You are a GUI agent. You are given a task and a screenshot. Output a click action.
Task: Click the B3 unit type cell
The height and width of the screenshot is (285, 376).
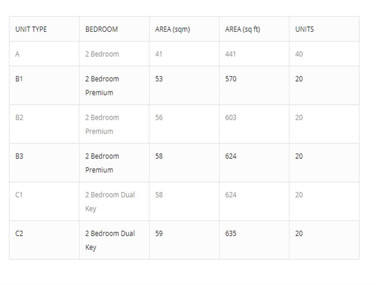(19, 156)
